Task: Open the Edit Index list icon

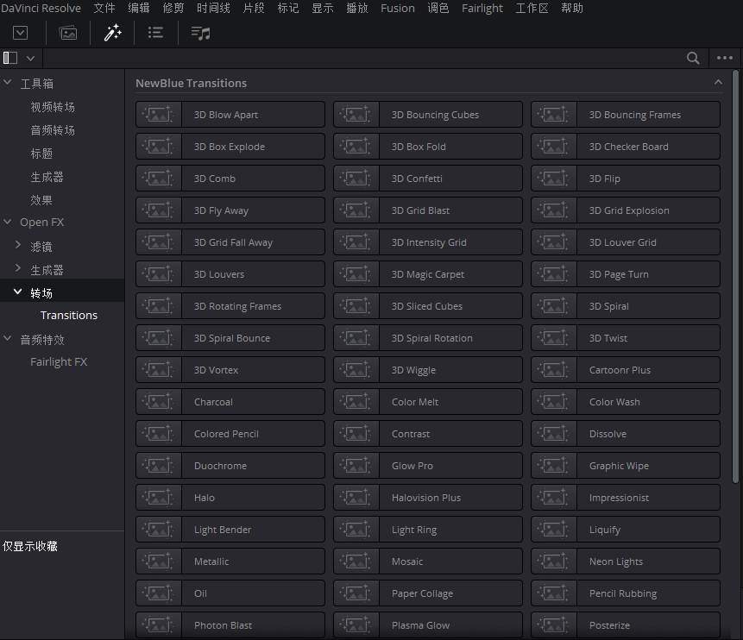Action: (155, 33)
